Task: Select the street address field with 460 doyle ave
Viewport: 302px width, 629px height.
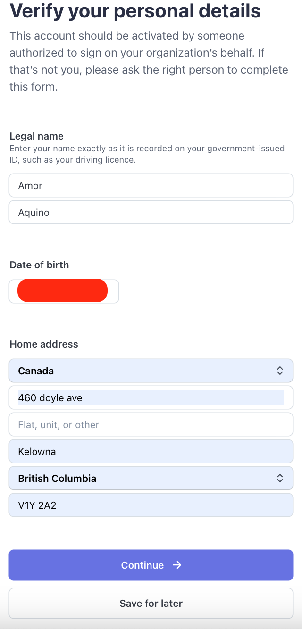Action: 151,397
